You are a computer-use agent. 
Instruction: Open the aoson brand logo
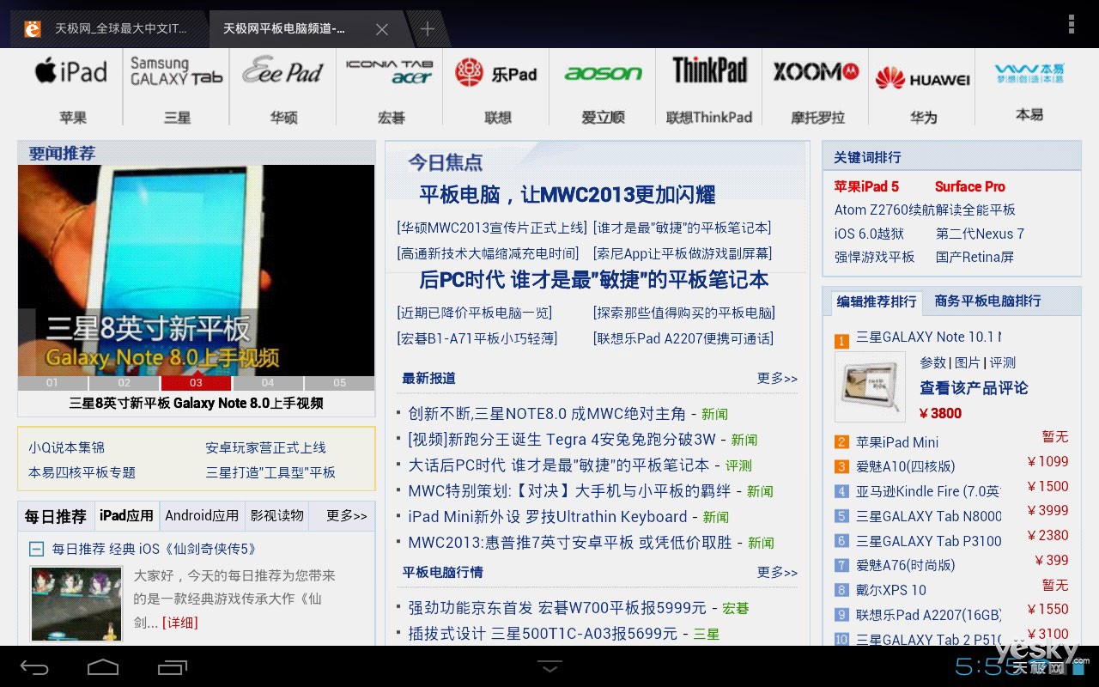603,73
